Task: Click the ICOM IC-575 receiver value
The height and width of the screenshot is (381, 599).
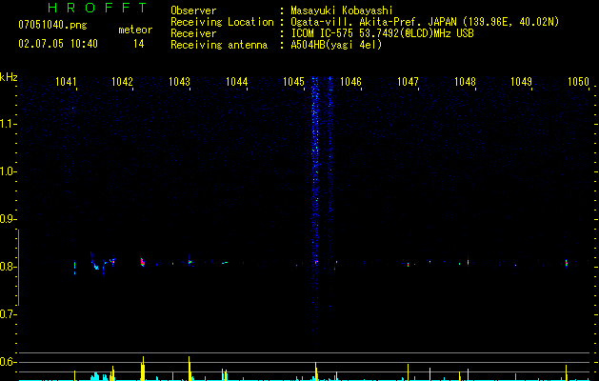Action: (x=383, y=33)
